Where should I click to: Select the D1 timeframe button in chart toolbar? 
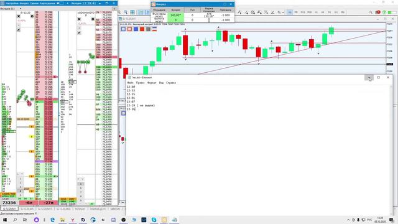(x=330, y=12)
